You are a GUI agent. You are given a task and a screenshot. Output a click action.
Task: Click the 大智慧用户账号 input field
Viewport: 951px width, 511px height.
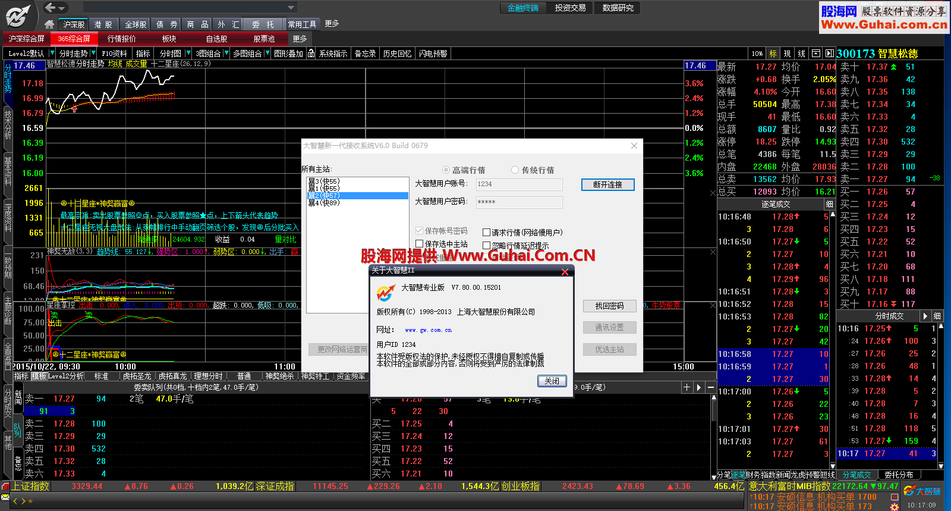[x=519, y=184]
